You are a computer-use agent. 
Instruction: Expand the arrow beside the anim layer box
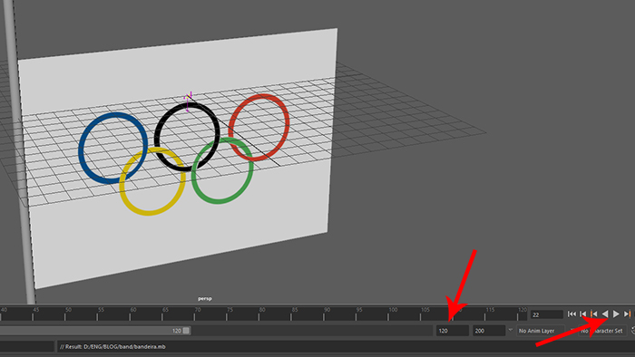tap(510, 331)
